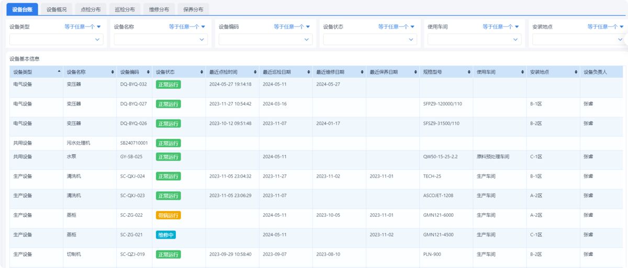Click device name 切制机

click(x=74, y=254)
